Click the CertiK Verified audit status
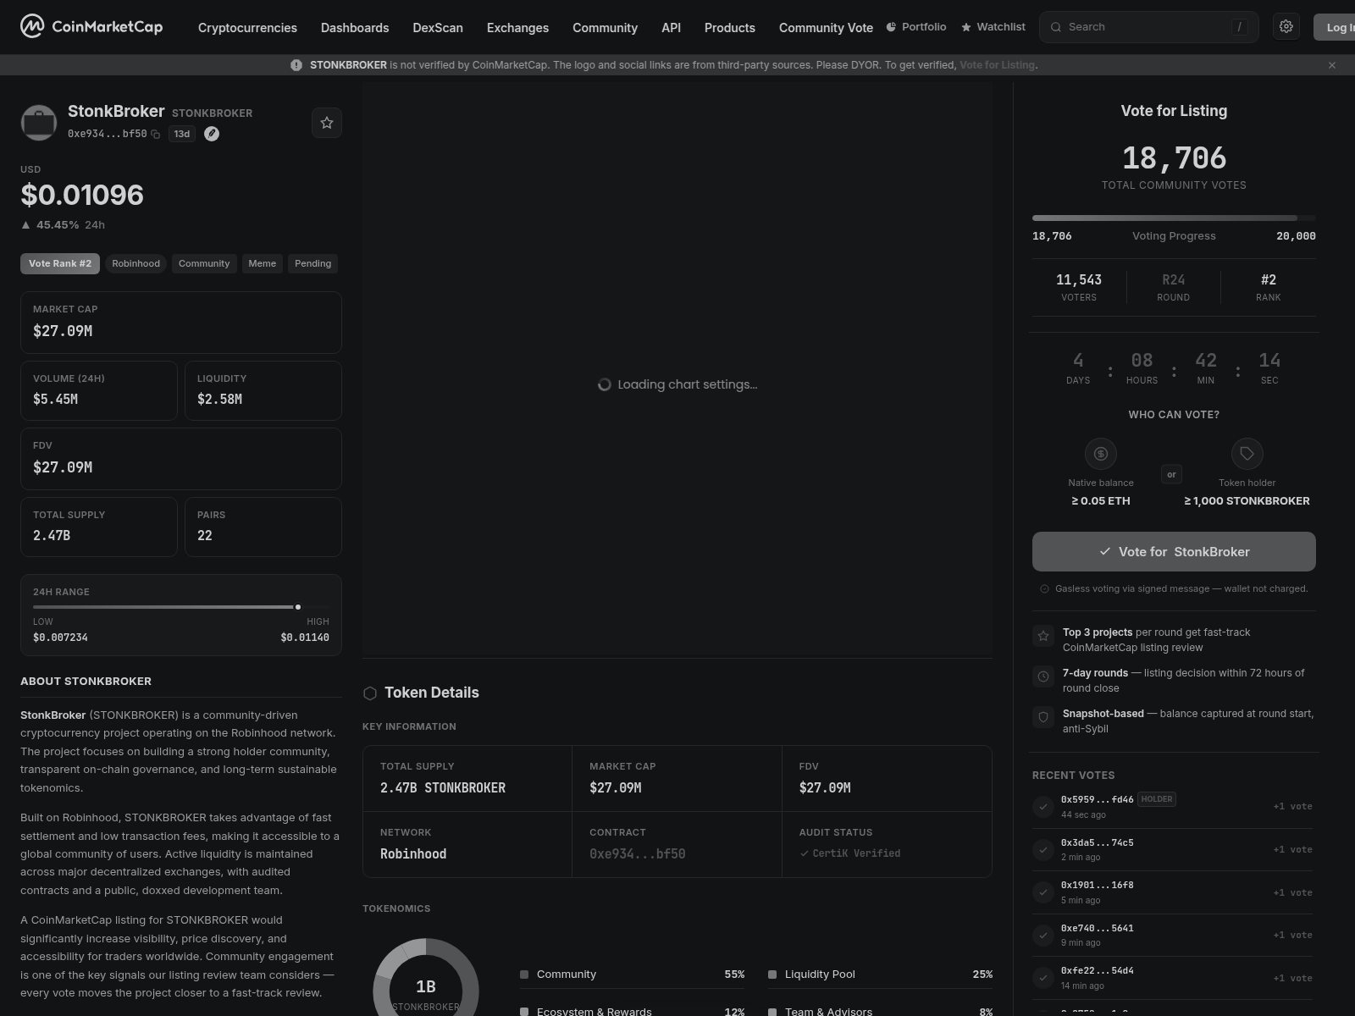Image resolution: width=1355 pixels, height=1016 pixels. [850, 853]
